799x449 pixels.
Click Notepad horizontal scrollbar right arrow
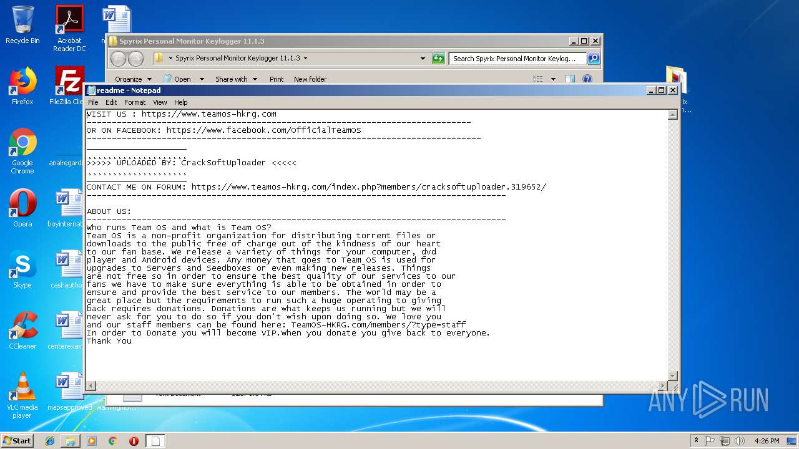662,385
